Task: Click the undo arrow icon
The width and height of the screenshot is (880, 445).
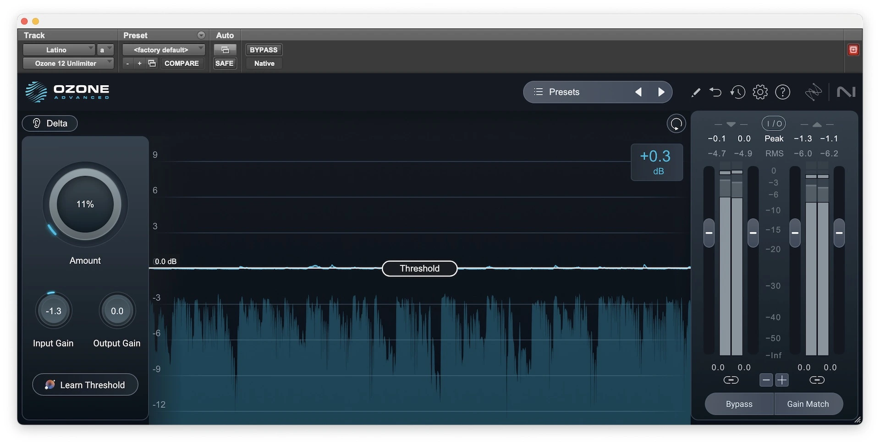Action: point(715,92)
